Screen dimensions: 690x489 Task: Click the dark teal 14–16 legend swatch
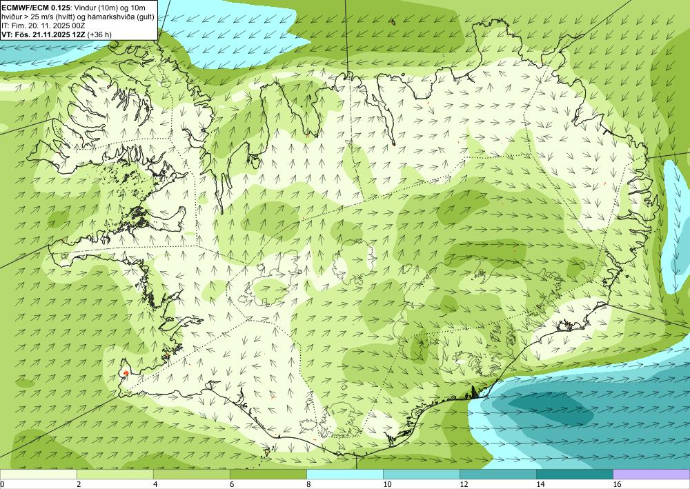(x=574, y=475)
